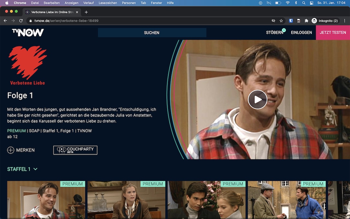The width and height of the screenshot is (350, 219).
Task: Click the Inkognito profile icon
Action: (x=314, y=20)
